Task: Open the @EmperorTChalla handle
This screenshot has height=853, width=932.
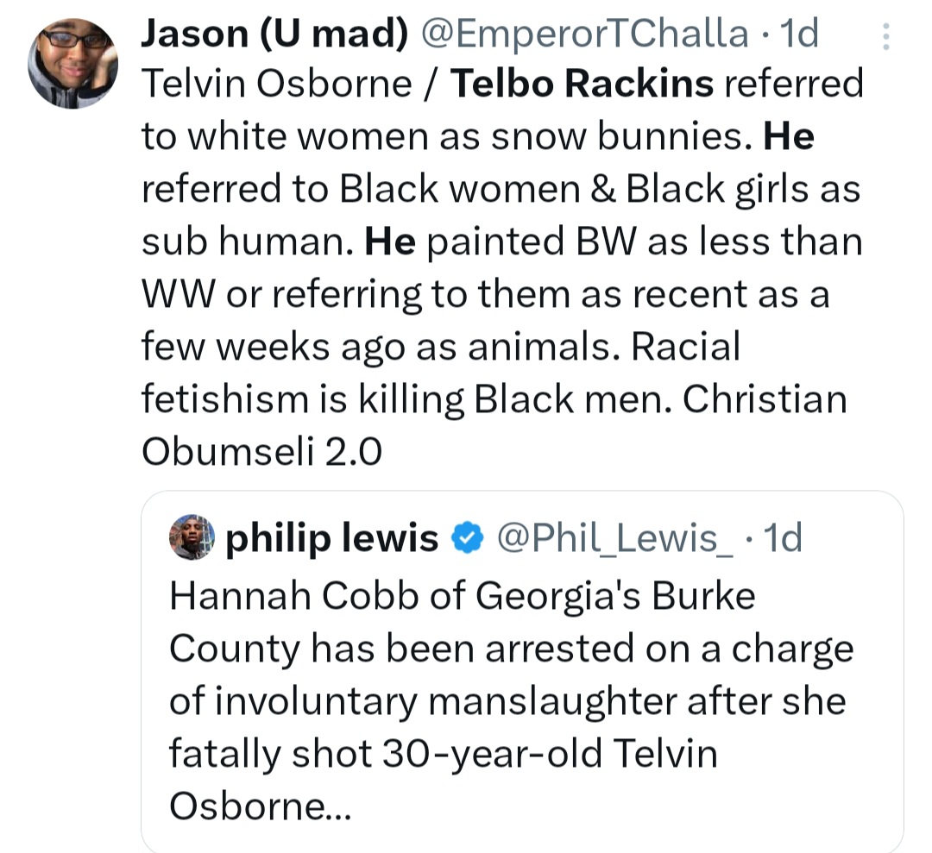Action: click(584, 34)
